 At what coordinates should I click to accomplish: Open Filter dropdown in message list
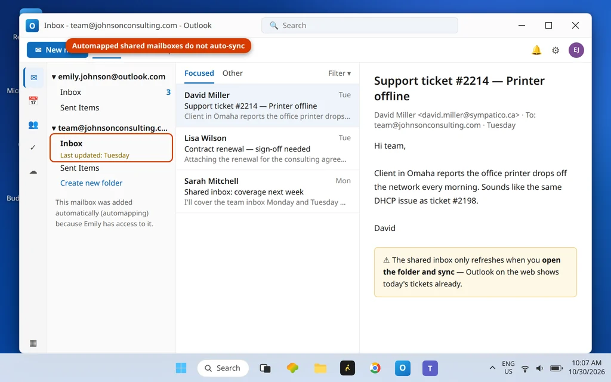coord(340,73)
